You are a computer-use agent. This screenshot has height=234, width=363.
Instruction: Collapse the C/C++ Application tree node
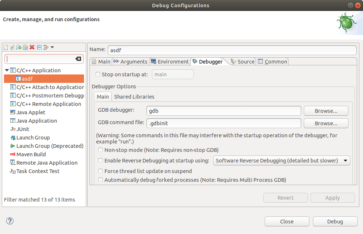tap(7, 70)
